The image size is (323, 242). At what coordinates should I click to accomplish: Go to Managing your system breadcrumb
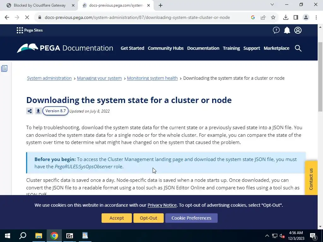pos(99,78)
